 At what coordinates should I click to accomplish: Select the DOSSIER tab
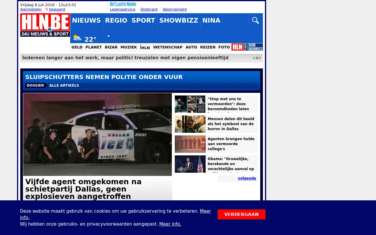pos(35,85)
